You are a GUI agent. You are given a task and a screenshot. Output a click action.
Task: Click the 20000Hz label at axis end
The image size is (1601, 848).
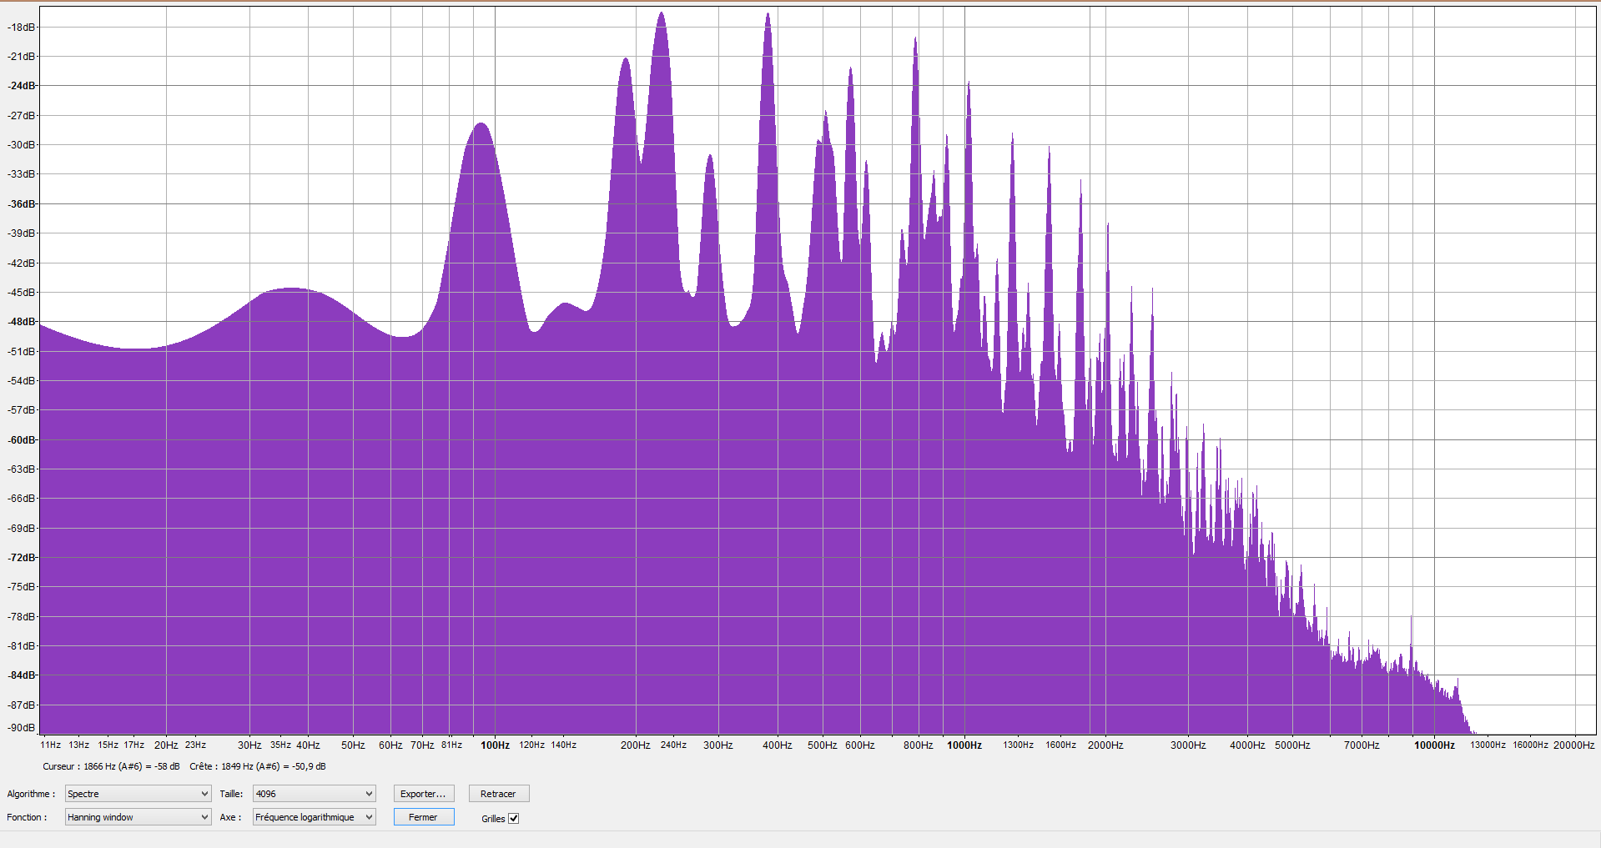point(1573,745)
